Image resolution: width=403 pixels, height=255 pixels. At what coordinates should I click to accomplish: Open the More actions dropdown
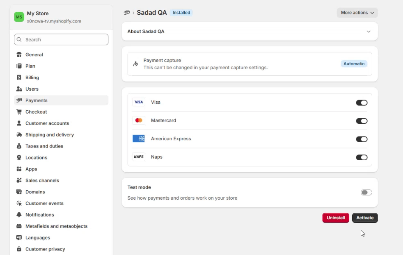(x=357, y=13)
